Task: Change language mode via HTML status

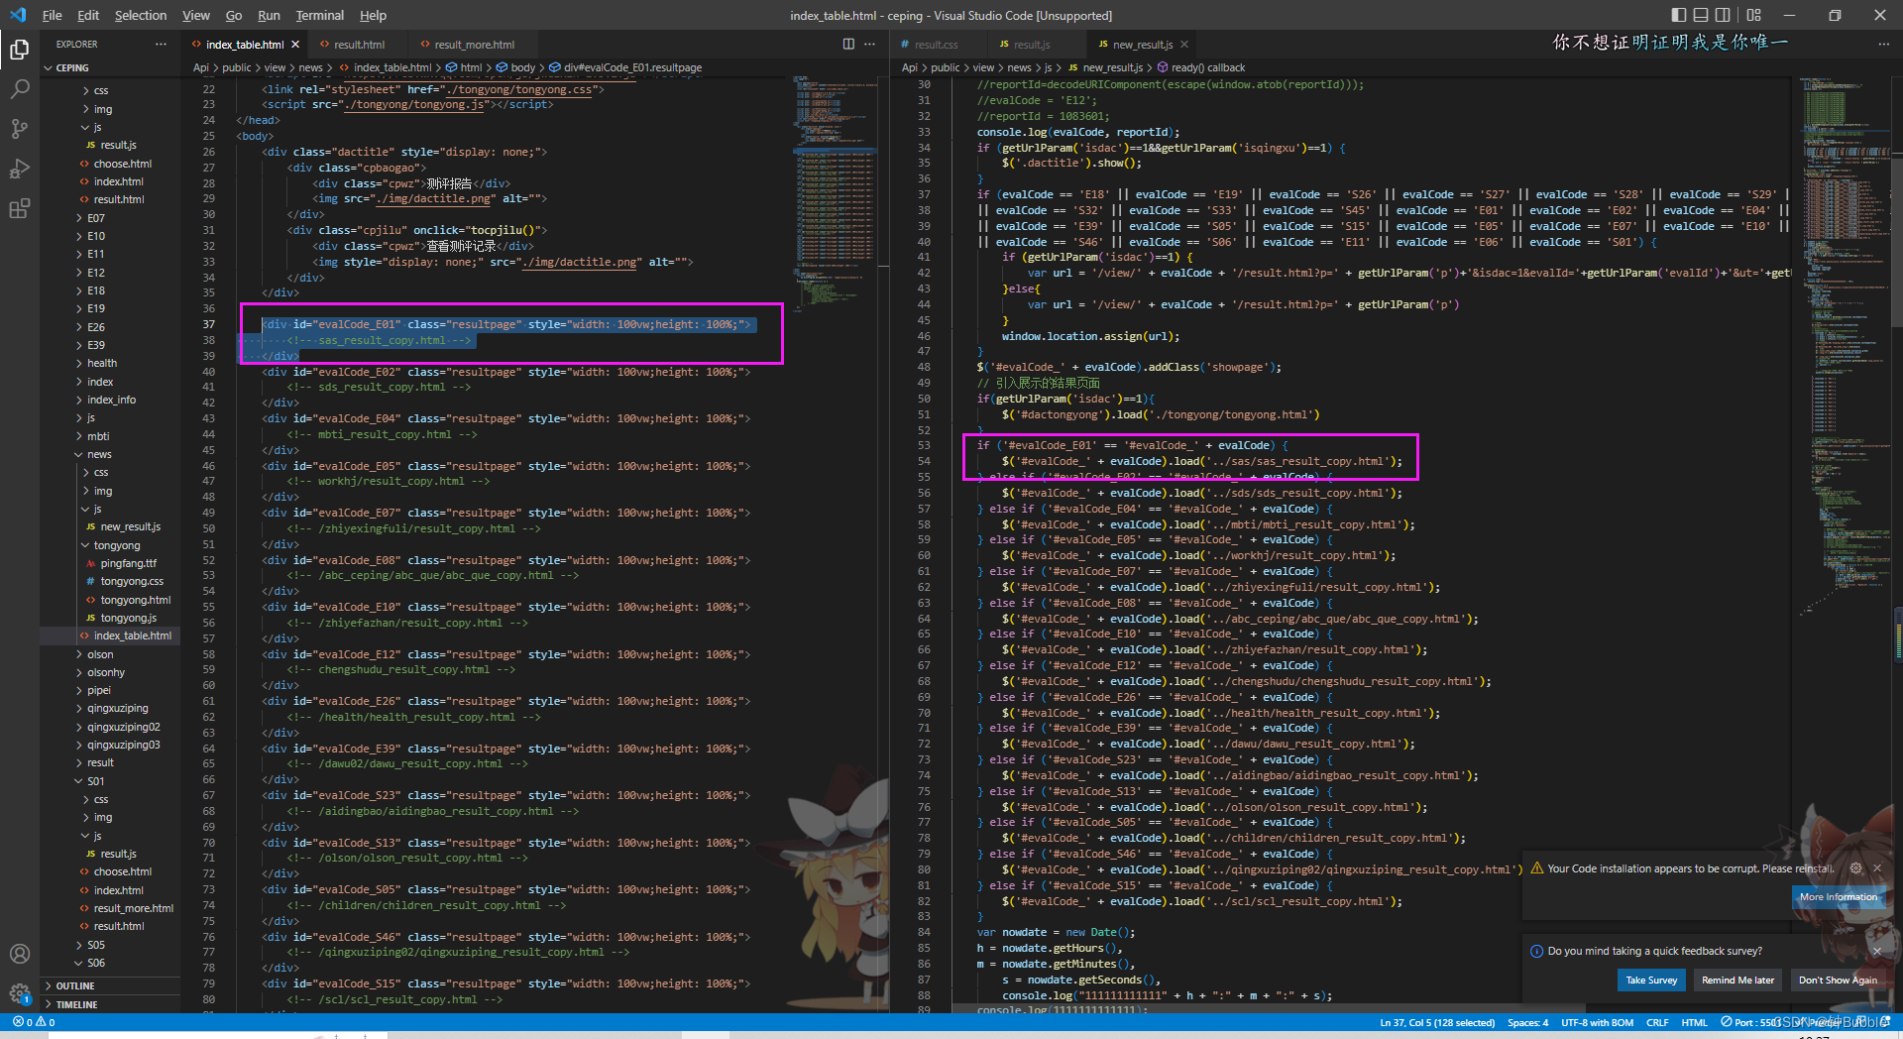Action: pos(1694,1022)
